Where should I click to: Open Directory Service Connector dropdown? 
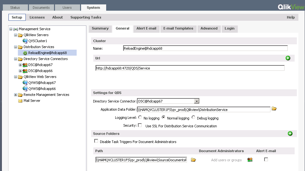[197, 101]
